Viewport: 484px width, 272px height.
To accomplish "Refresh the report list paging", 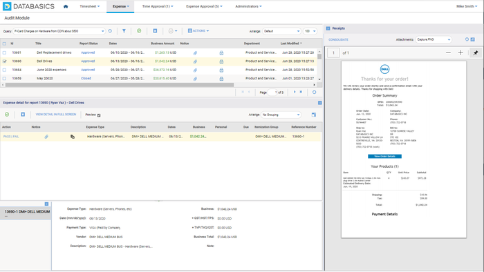I will pos(314,92).
